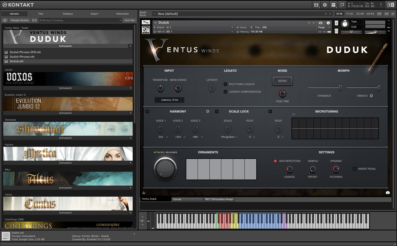The width and height of the screenshot is (397, 246).
Task: Click the microtuning list menu icon
Action: 294,114
